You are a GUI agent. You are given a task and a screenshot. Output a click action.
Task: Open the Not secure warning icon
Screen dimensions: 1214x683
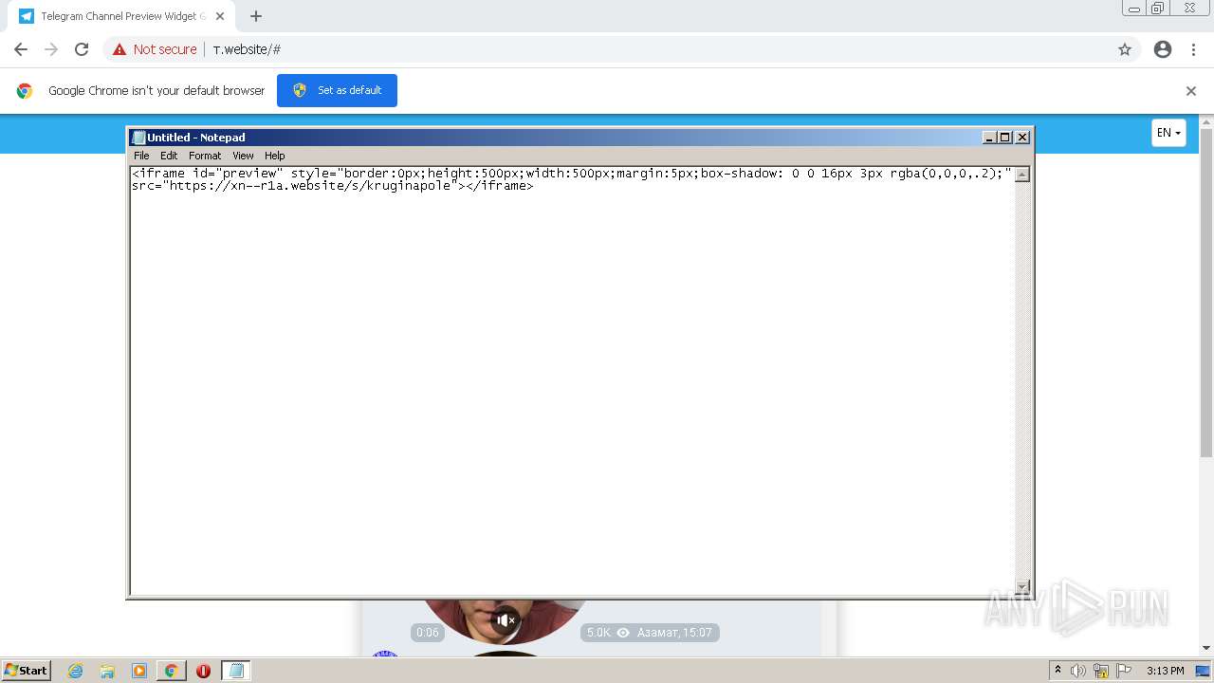pyautogui.click(x=120, y=49)
